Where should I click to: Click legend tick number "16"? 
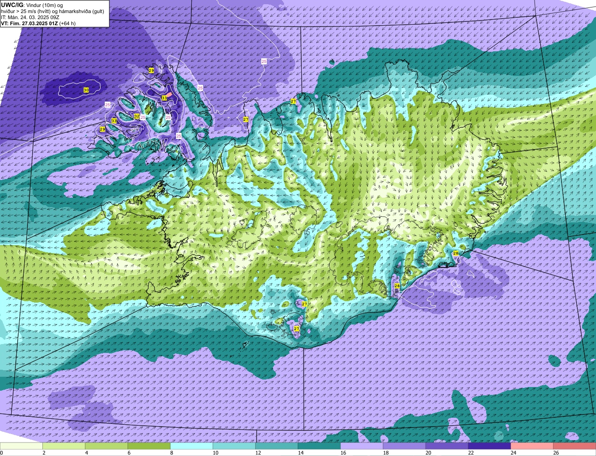point(343,453)
